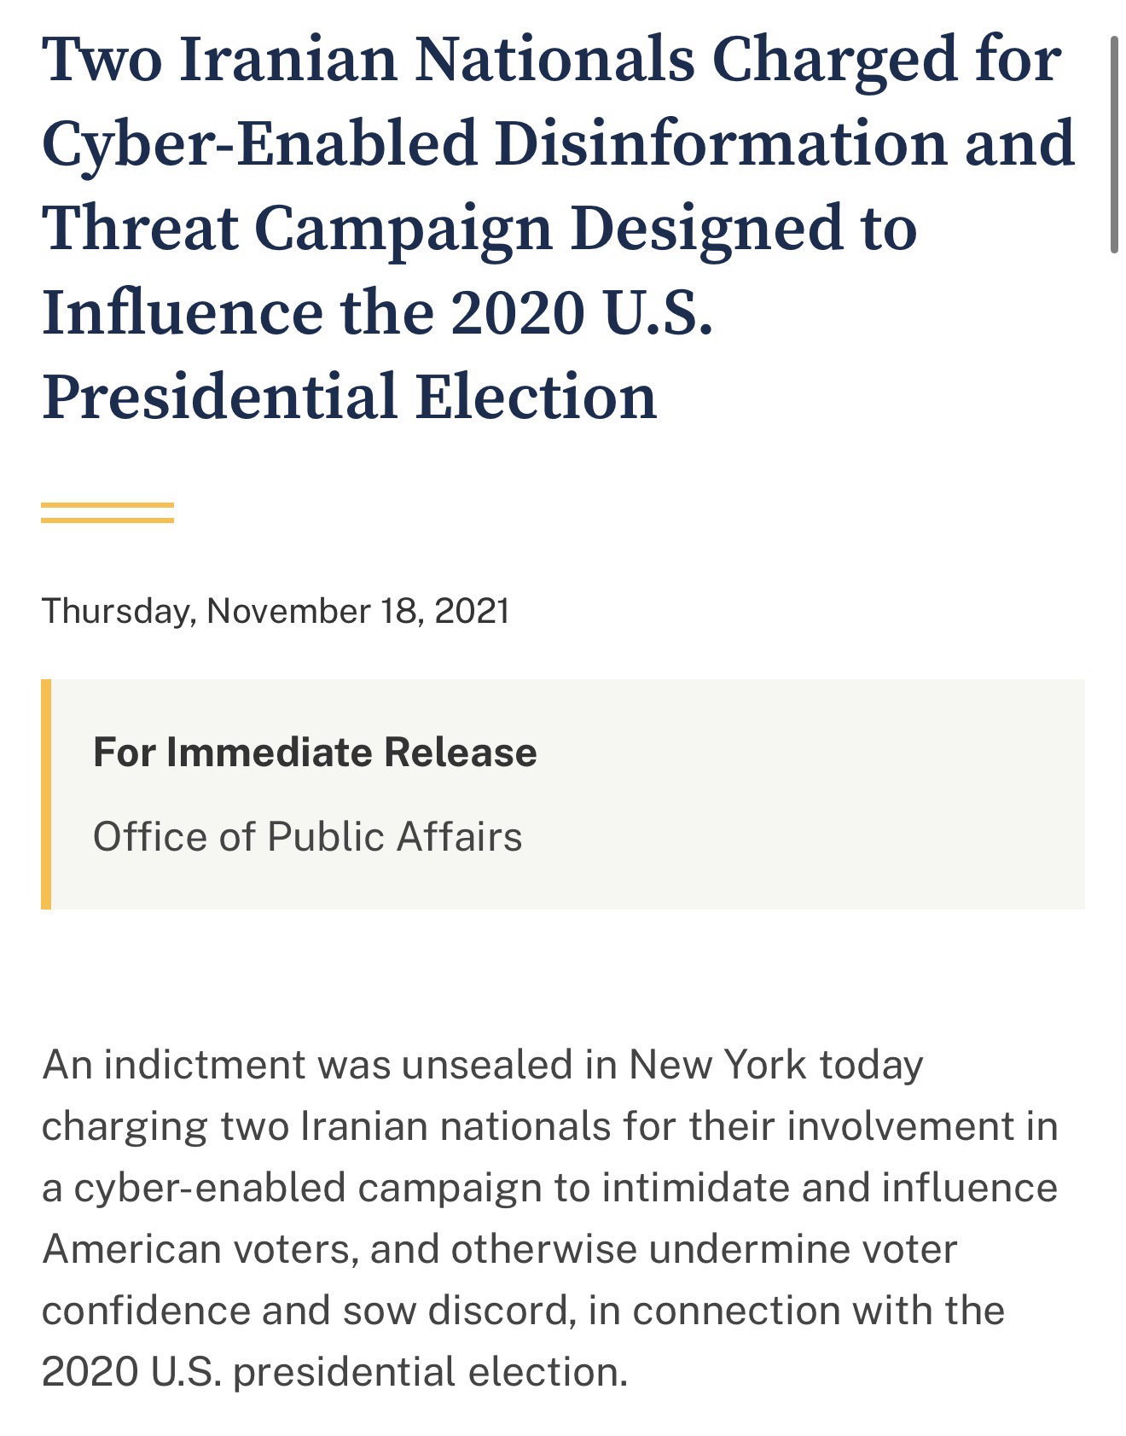Viewport: 1126px width, 1436px height.
Task: Click the yellow left border of release box
Action: tap(46, 794)
